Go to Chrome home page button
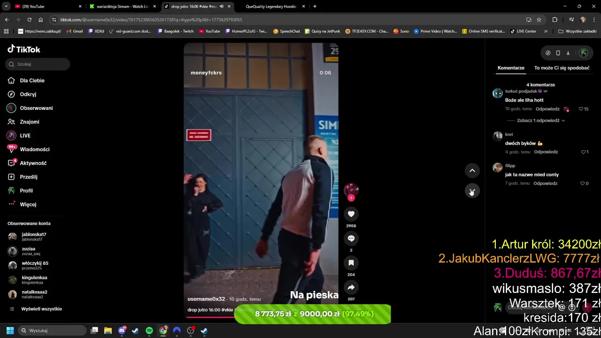Screen dimensions: 601x338 (x=41, y=20)
